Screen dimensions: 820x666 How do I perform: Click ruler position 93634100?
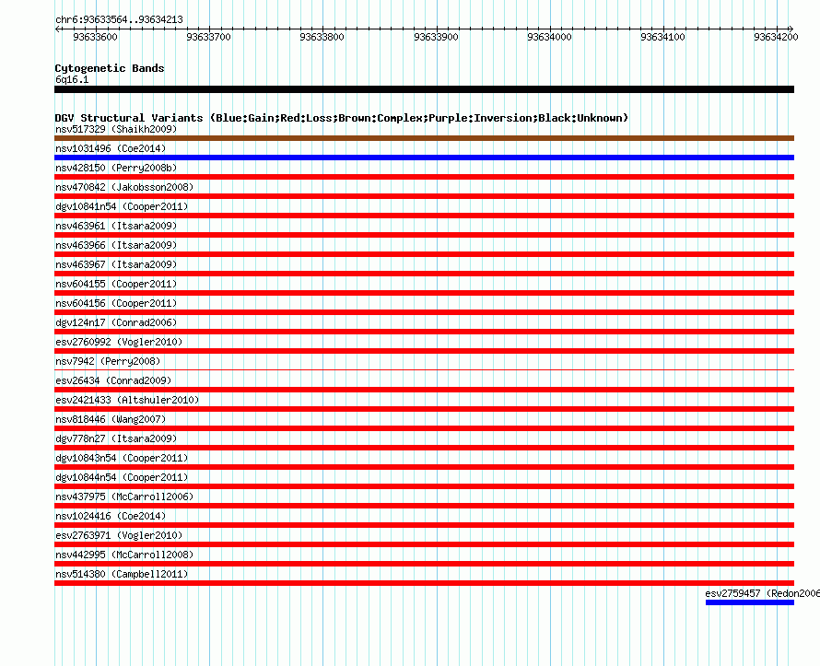(x=663, y=37)
